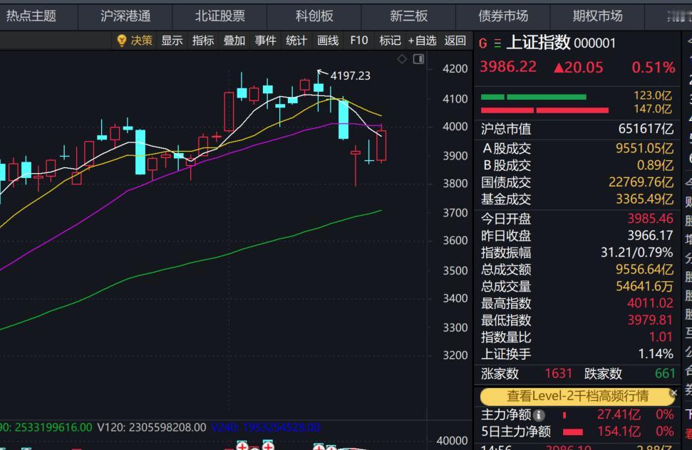Viewport: 692px width, 450px height.
Task: Add stock to watchlist via +自选
Action: (423, 41)
